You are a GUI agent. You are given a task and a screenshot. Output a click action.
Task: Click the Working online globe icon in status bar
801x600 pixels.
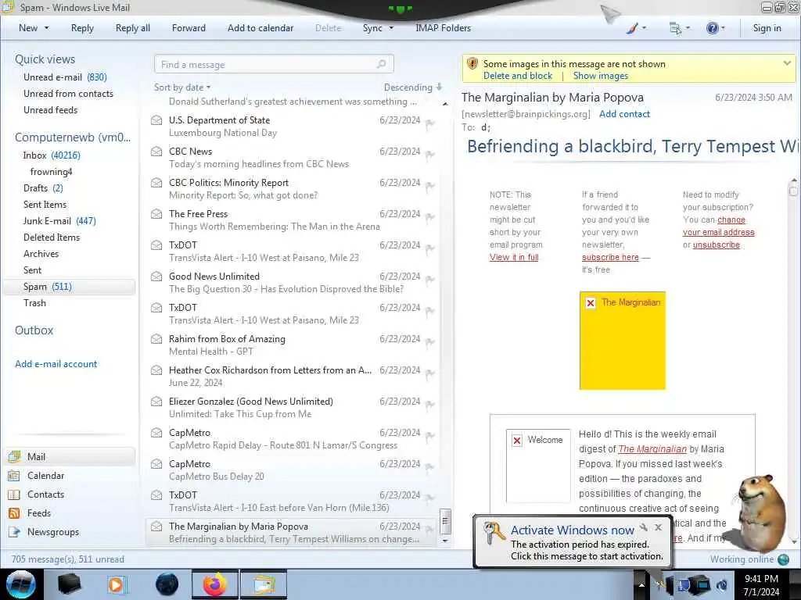pos(783,559)
